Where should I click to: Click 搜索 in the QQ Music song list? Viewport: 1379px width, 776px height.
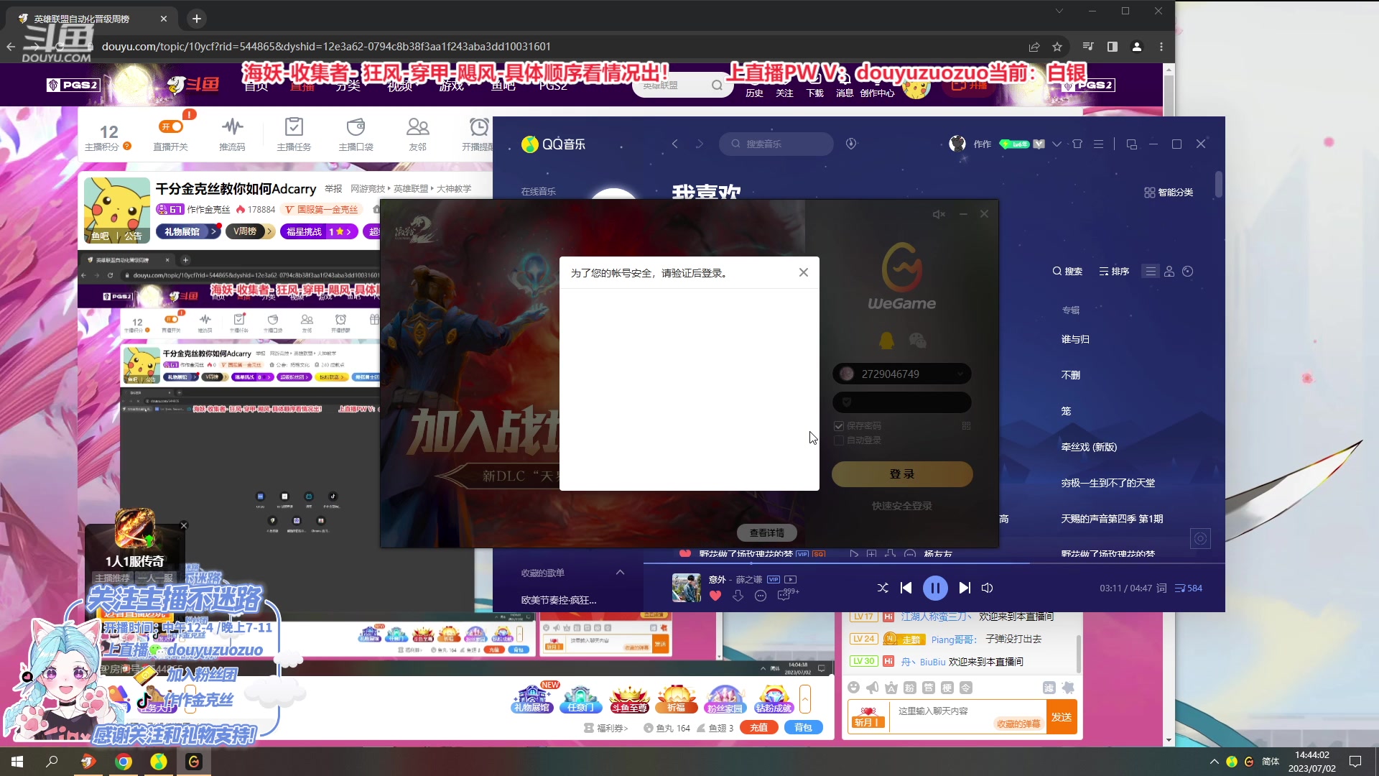pyautogui.click(x=1067, y=272)
